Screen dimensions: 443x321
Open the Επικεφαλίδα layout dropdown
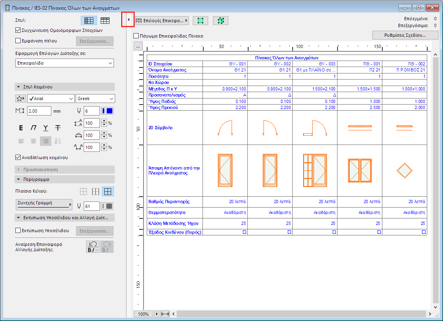(x=65, y=63)
